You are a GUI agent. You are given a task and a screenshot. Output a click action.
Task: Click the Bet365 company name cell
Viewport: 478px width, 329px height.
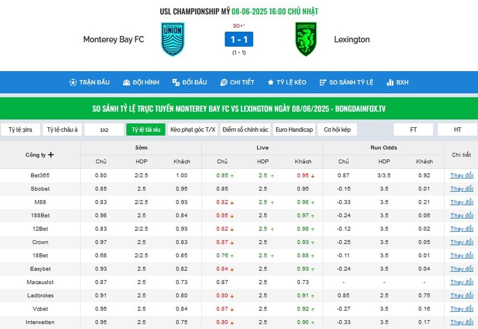click(x=40, y=176)
